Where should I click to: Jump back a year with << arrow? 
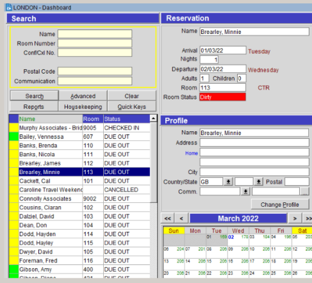tap(168, 218)
